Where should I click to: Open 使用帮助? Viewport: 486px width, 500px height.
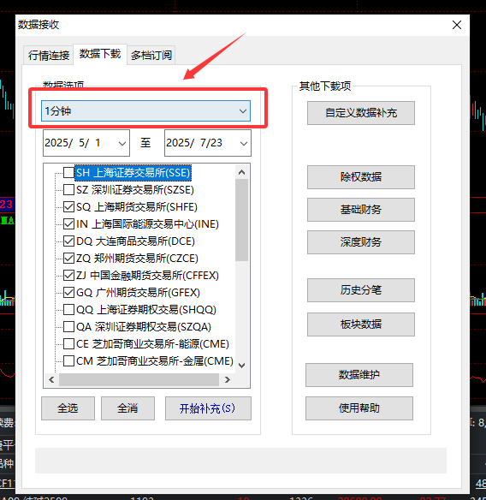point(359,408)
